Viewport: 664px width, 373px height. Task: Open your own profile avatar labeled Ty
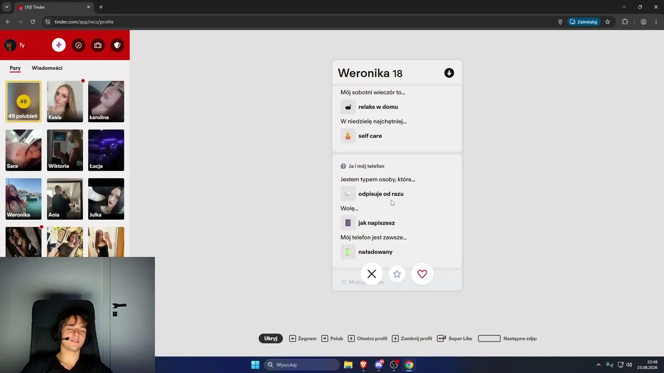click(x=10, y=45)
